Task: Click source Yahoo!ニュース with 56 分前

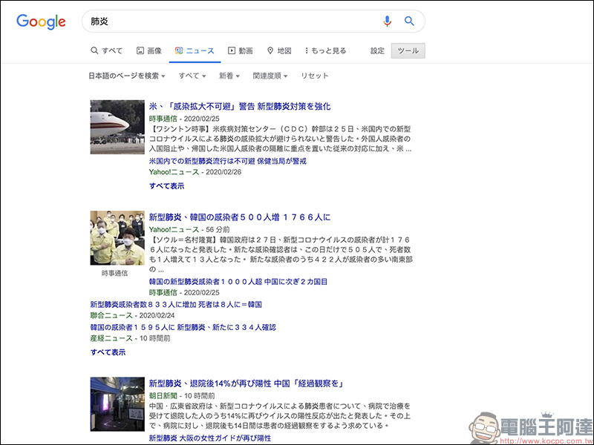Action: 174,230
